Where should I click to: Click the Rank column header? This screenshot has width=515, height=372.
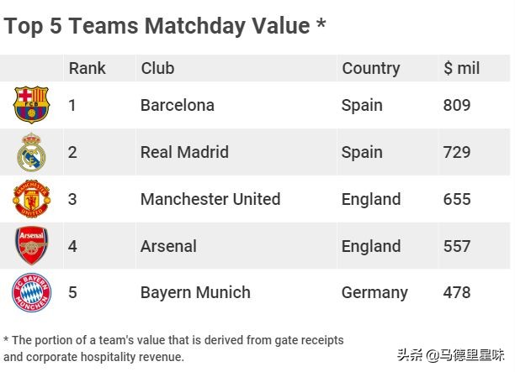(x=88, y=68)
